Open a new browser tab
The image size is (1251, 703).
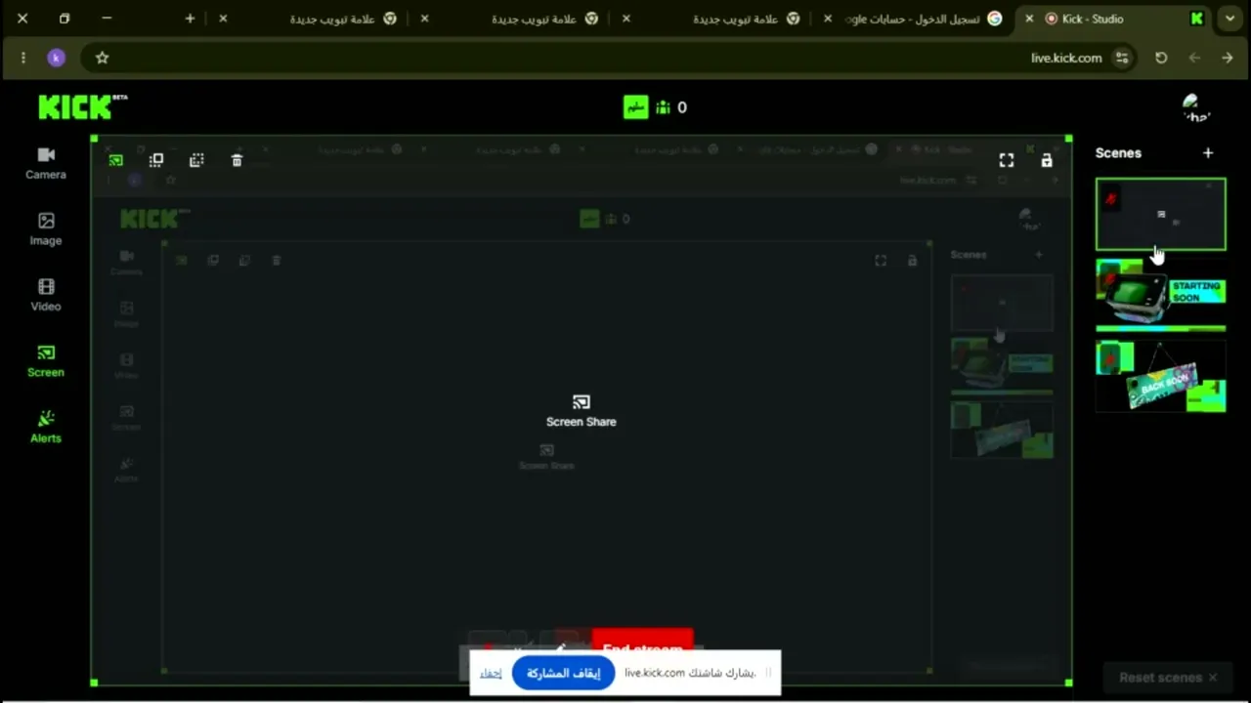pyautogui.click(x=191, y=19)
